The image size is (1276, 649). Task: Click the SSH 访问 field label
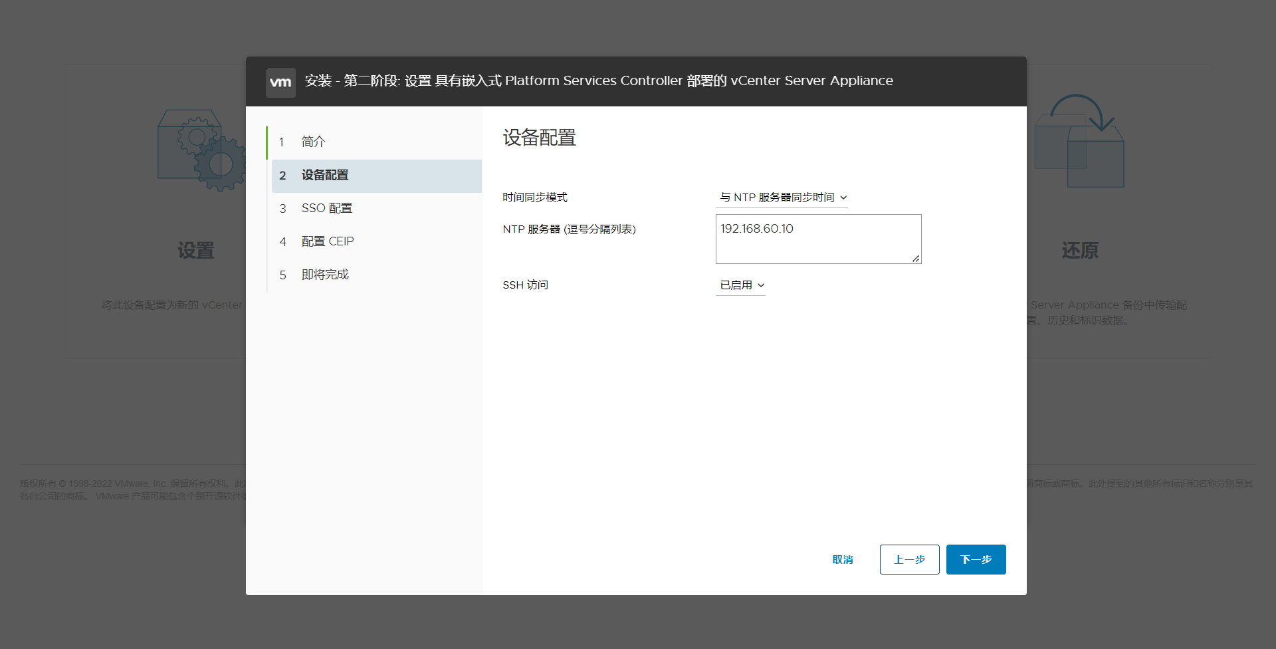click(x=526, y=285)
